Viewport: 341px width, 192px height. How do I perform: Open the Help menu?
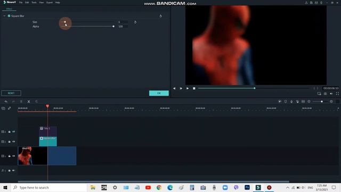[x=58, y=2]
